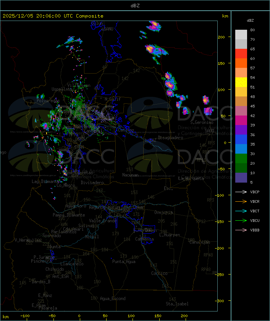The width and height of the screenshot is (270, 321).
Task: Click the 'Pasarela' place label
Action: point(48,308)
